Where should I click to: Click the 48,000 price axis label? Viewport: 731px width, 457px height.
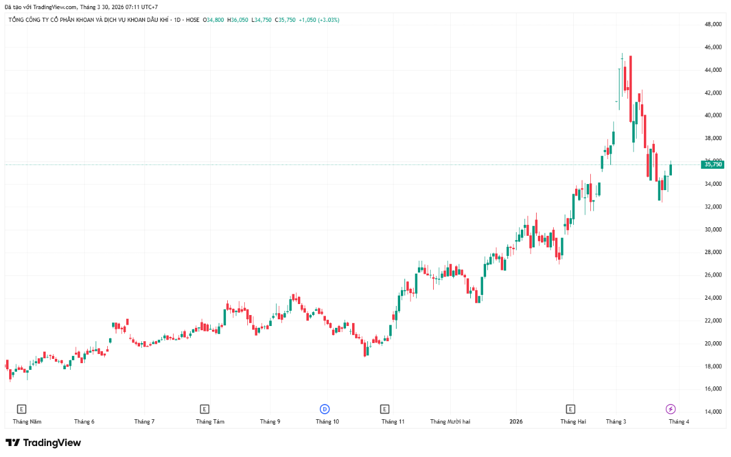713,24
